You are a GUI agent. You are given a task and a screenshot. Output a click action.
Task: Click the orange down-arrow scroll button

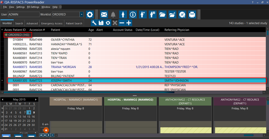(46, 130)
